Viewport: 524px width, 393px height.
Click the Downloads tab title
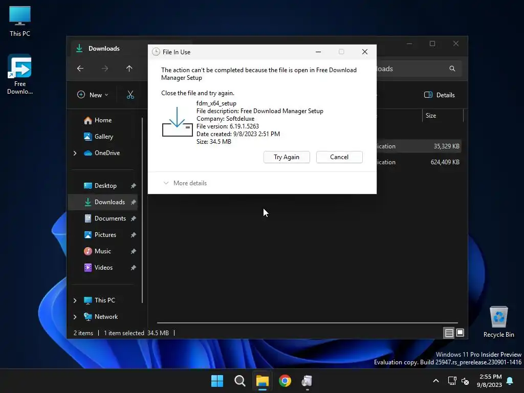pyautogui.click(x=104, y=49)
